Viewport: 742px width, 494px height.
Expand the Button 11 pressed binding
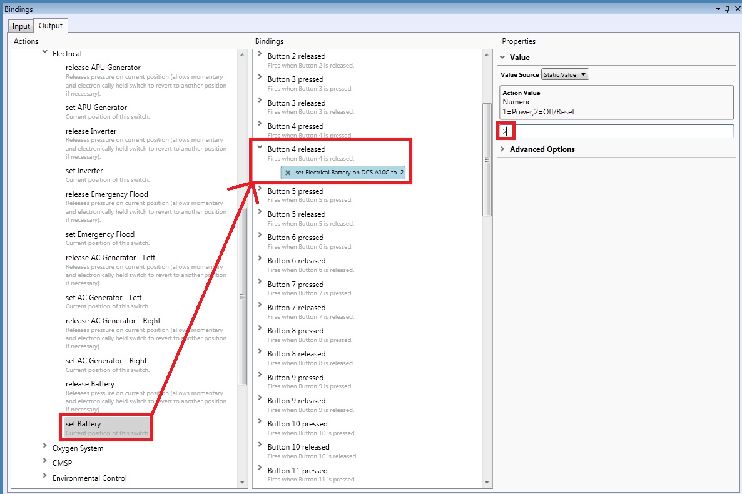click(x=260, y=468)
